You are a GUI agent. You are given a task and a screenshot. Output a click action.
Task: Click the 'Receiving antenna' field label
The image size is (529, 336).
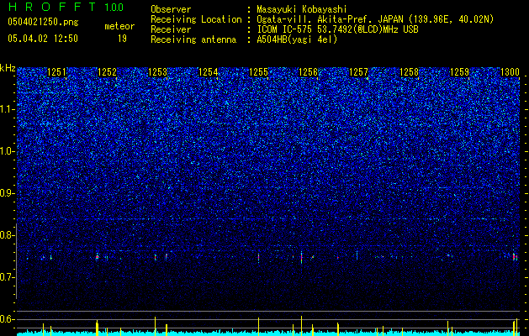pyautogui.click(x=193, y=39)
